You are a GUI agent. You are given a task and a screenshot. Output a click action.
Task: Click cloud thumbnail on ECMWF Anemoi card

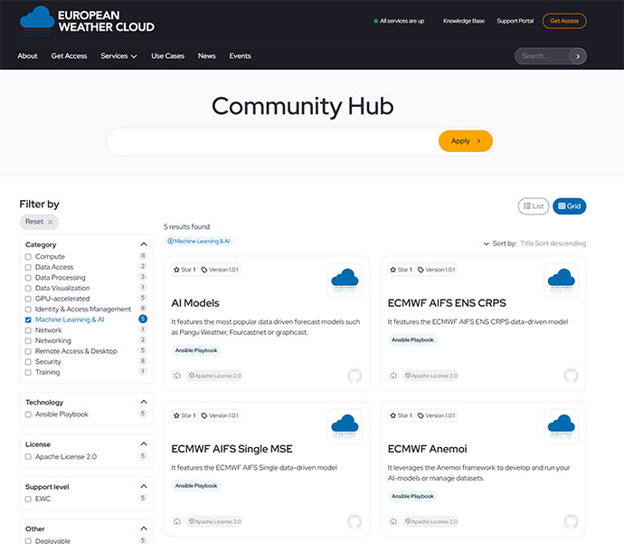click(561, 426)
